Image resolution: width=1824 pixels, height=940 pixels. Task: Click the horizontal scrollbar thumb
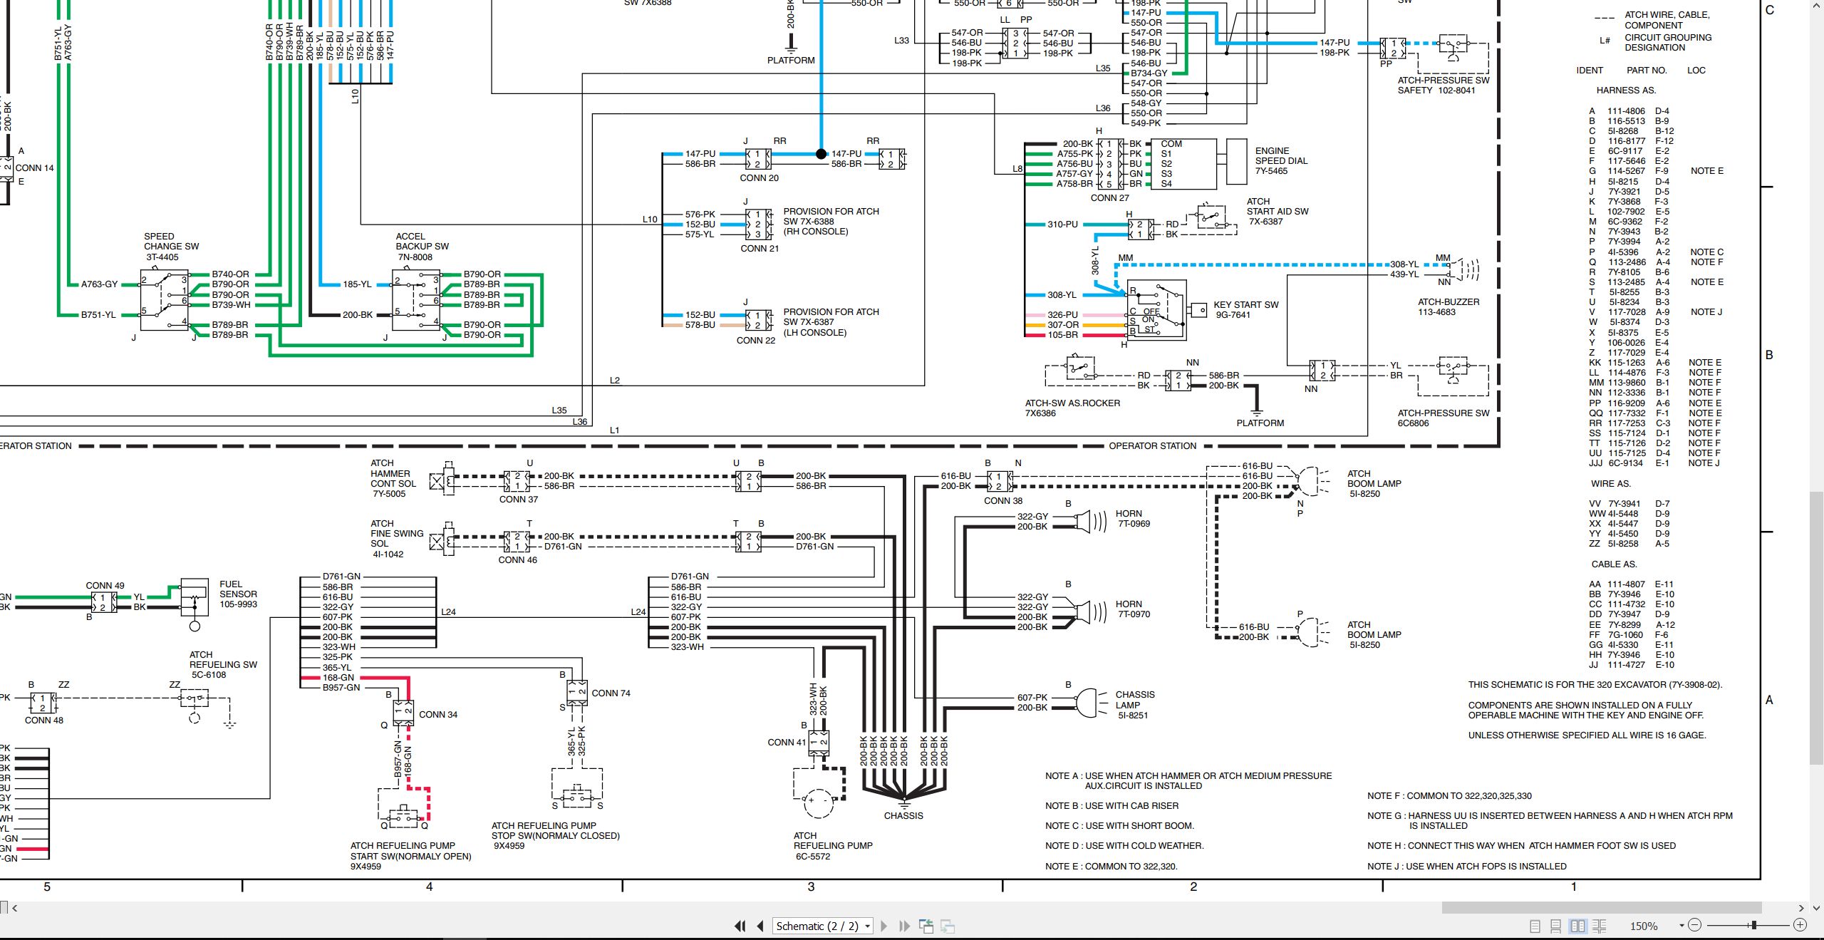(x=1602, y=908)
